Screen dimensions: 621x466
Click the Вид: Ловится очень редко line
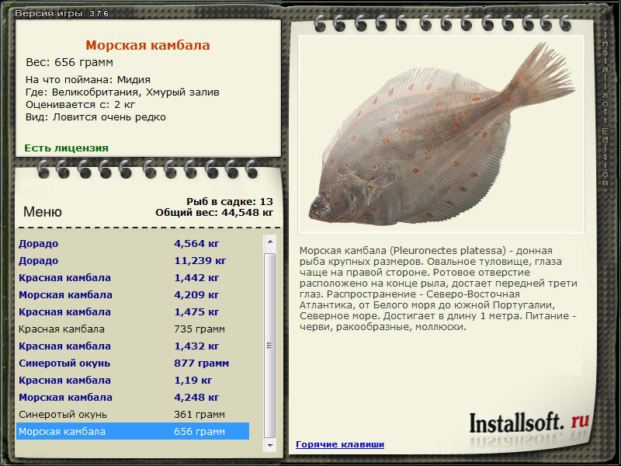95,117
